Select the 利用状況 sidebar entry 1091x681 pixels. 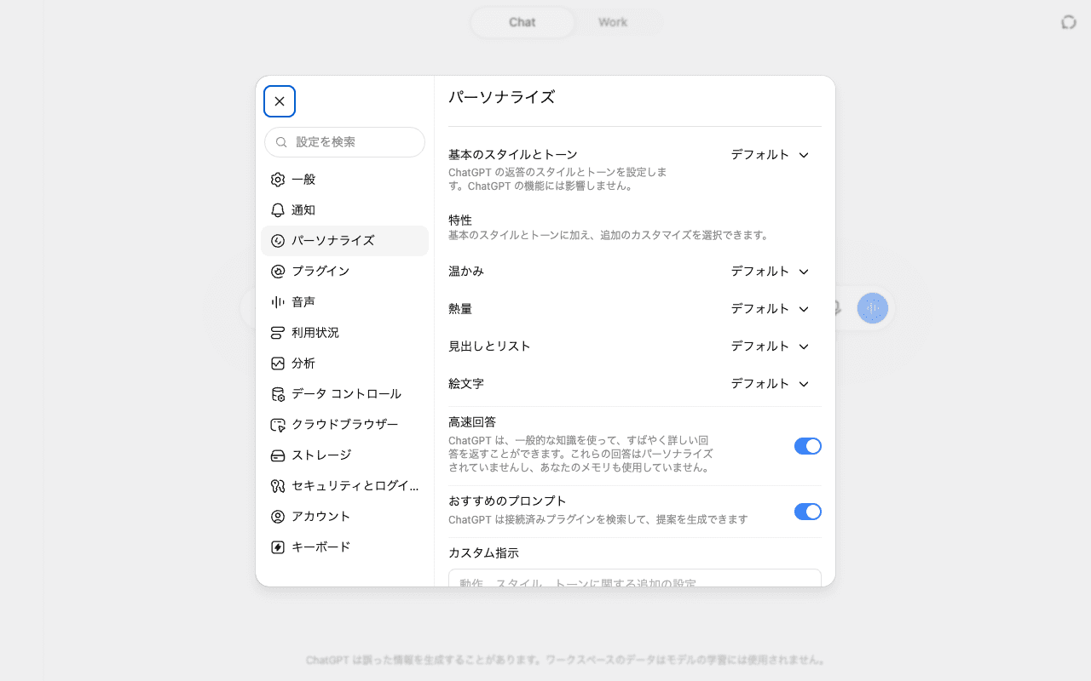pyautogui.click(x=344, y=333)
